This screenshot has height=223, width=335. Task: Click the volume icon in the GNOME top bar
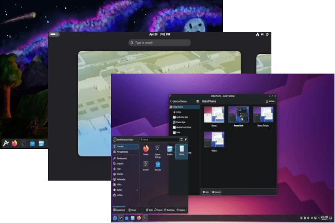[262, 35]
